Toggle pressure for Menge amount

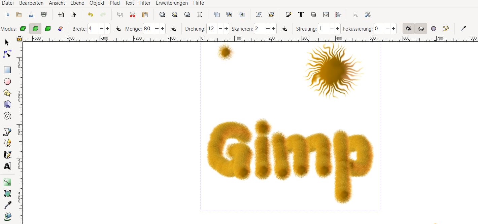pyautogui.click(x=173, y=29)
